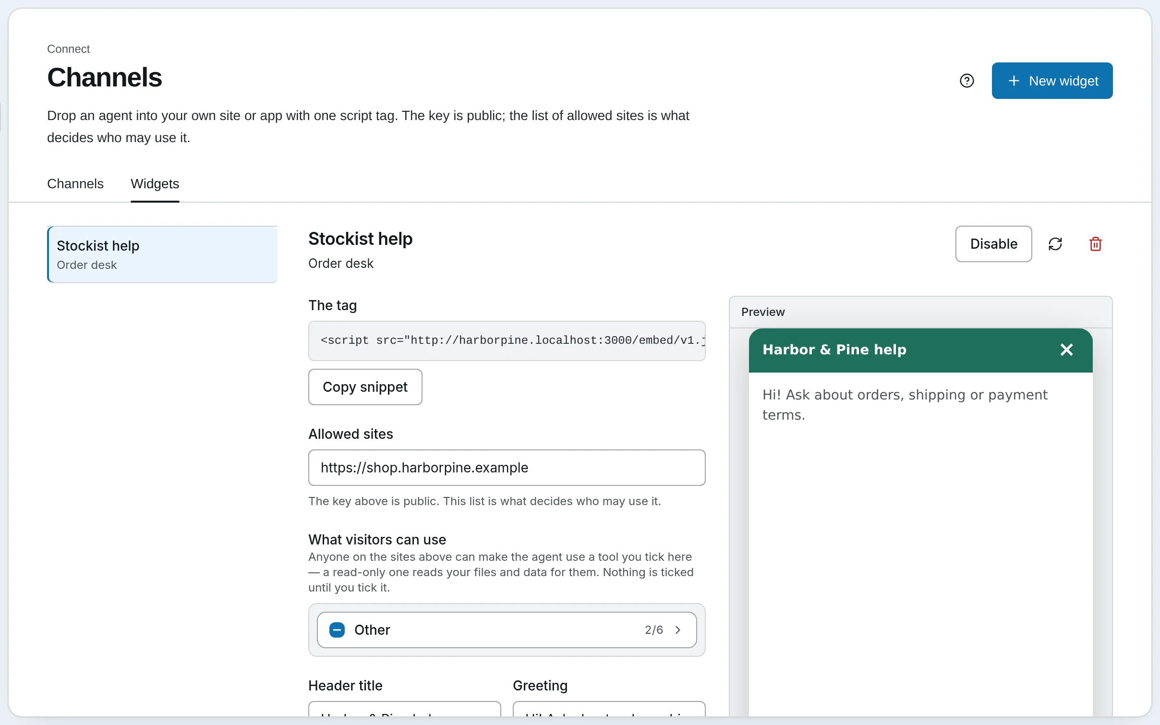Copy the script tag snippet

[365, 387]
